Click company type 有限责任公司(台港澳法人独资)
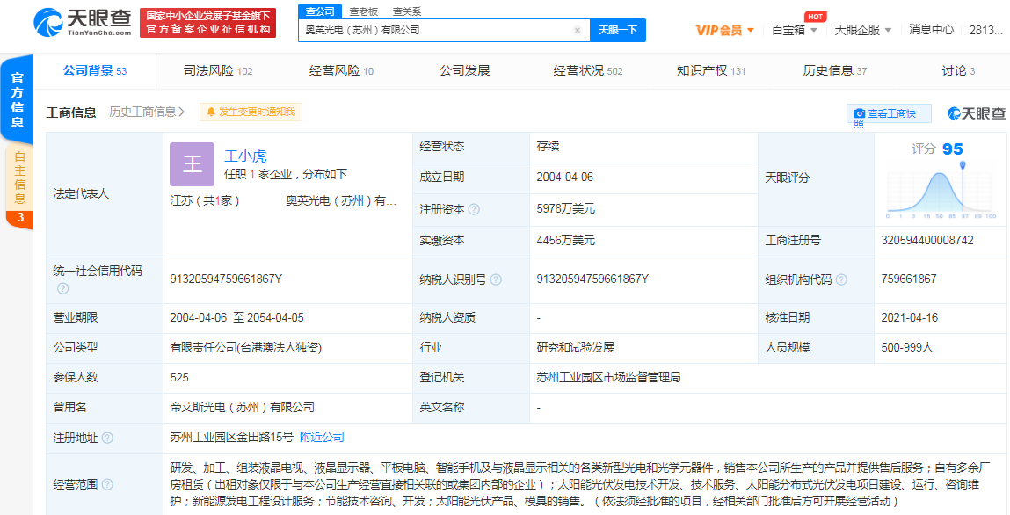 [x=245, y=348]
